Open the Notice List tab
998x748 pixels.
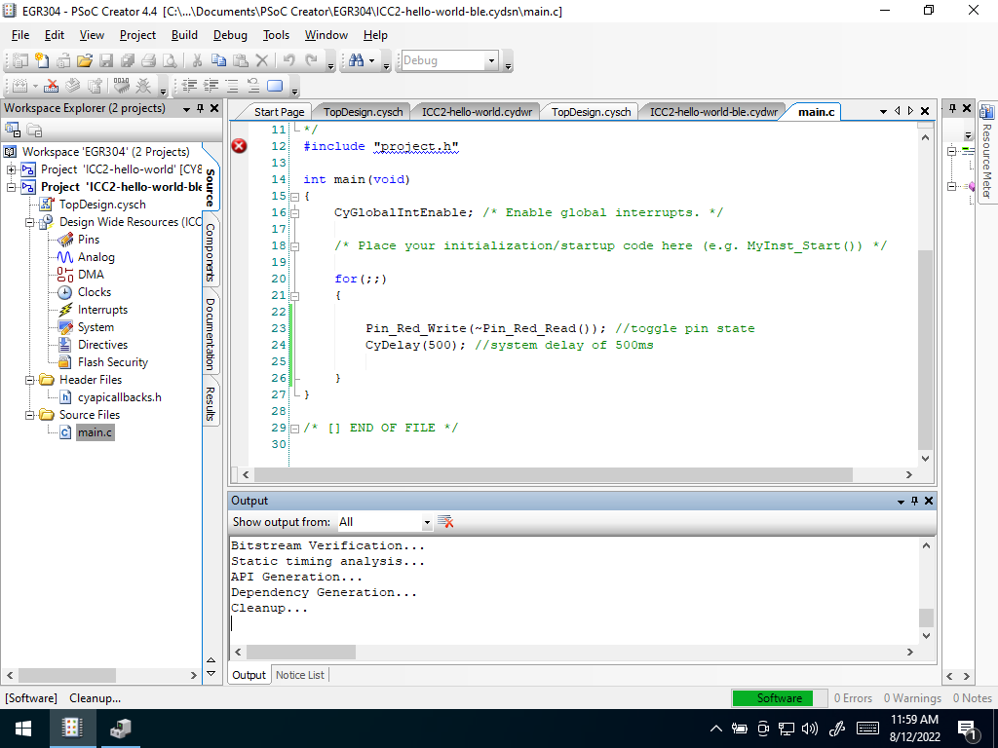click(x=300, y=675)
